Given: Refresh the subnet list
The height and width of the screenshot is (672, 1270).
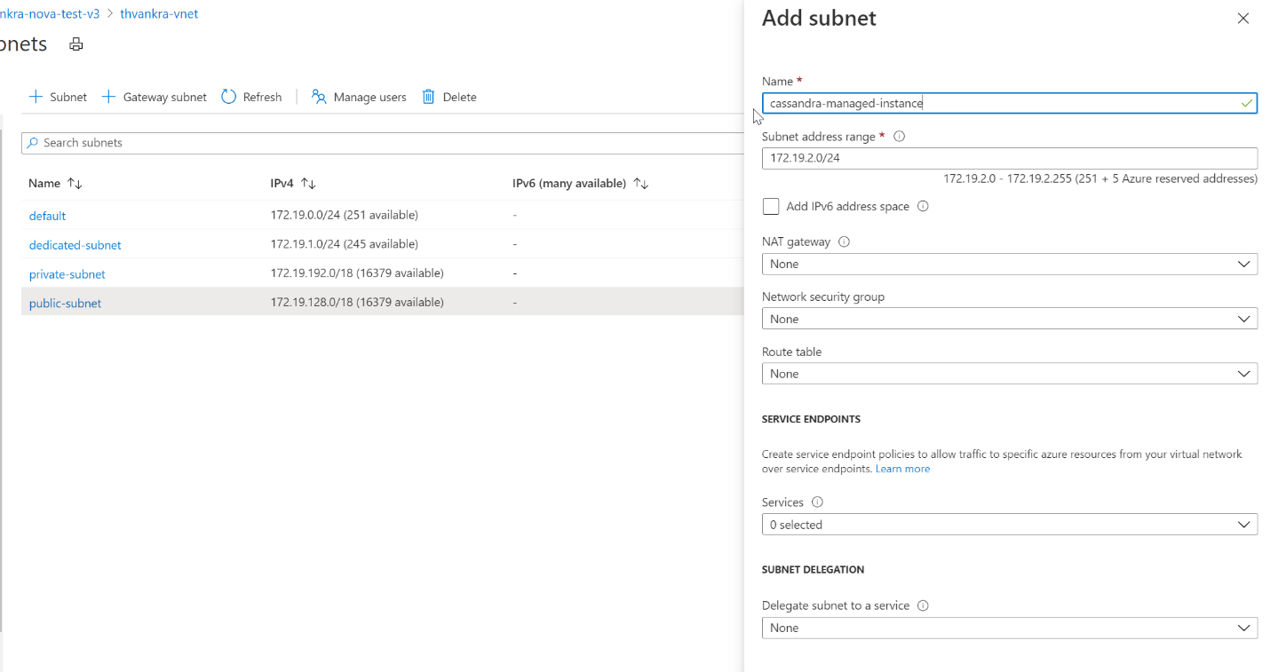Looking at the screenshot, I should [x=251, y=96].
